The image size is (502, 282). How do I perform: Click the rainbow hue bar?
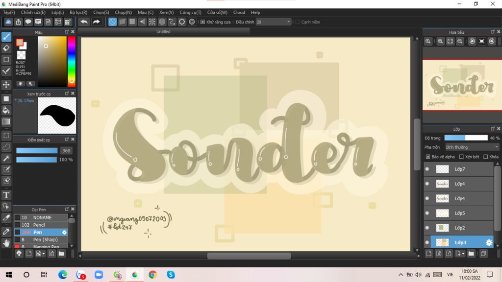click(72, 61)
